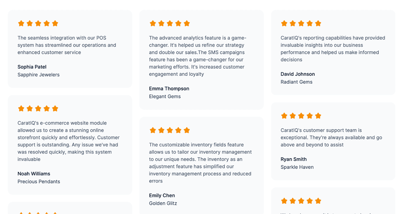The width and height of the screenshot is (405, 214).
Task: Click fourth star in Emily Chen's review
Action: point(178,130)
